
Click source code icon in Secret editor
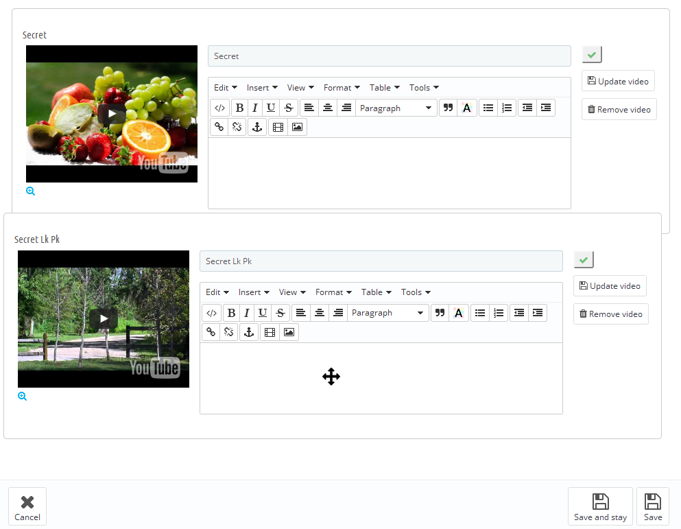pos(219,108)
